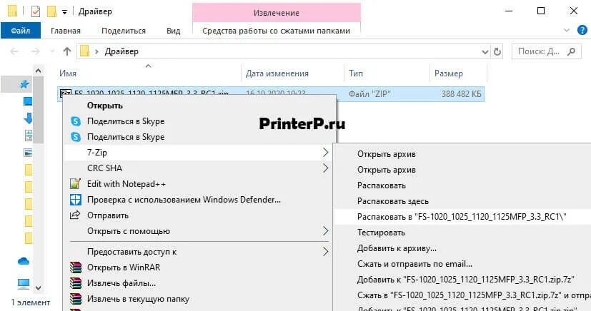
Task: Expand the 7-Zip submenu arrow
Action: coord(325,153)
